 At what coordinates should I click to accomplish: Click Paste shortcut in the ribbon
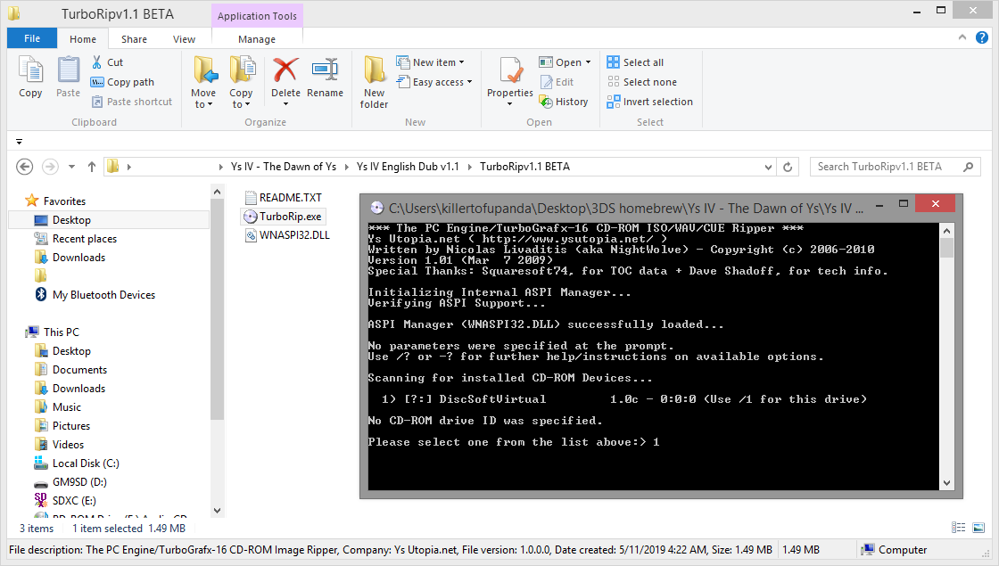pyautogui.click(x=132, y=102)
